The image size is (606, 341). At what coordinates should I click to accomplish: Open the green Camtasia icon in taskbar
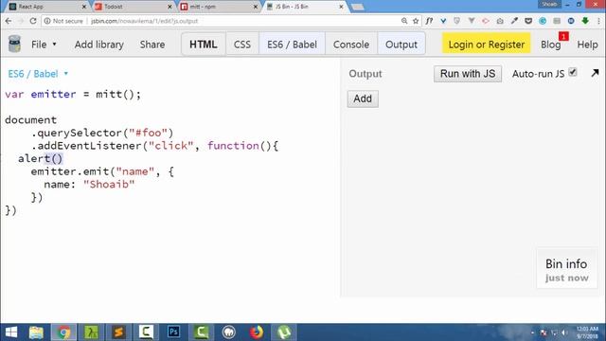click(201, 332)
